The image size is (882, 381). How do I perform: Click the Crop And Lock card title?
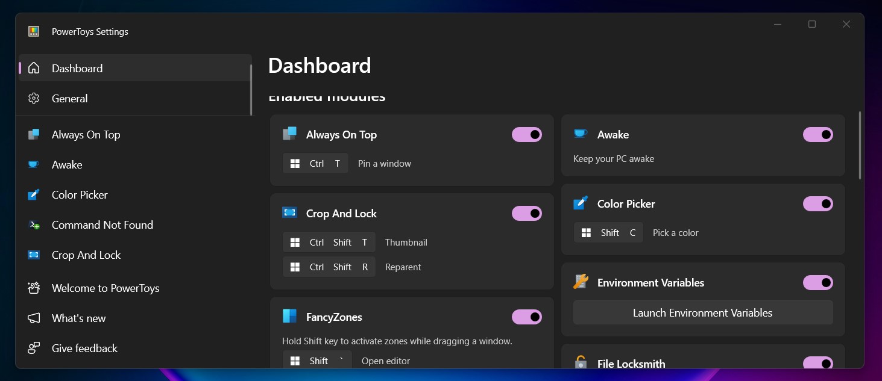[341, 214]
